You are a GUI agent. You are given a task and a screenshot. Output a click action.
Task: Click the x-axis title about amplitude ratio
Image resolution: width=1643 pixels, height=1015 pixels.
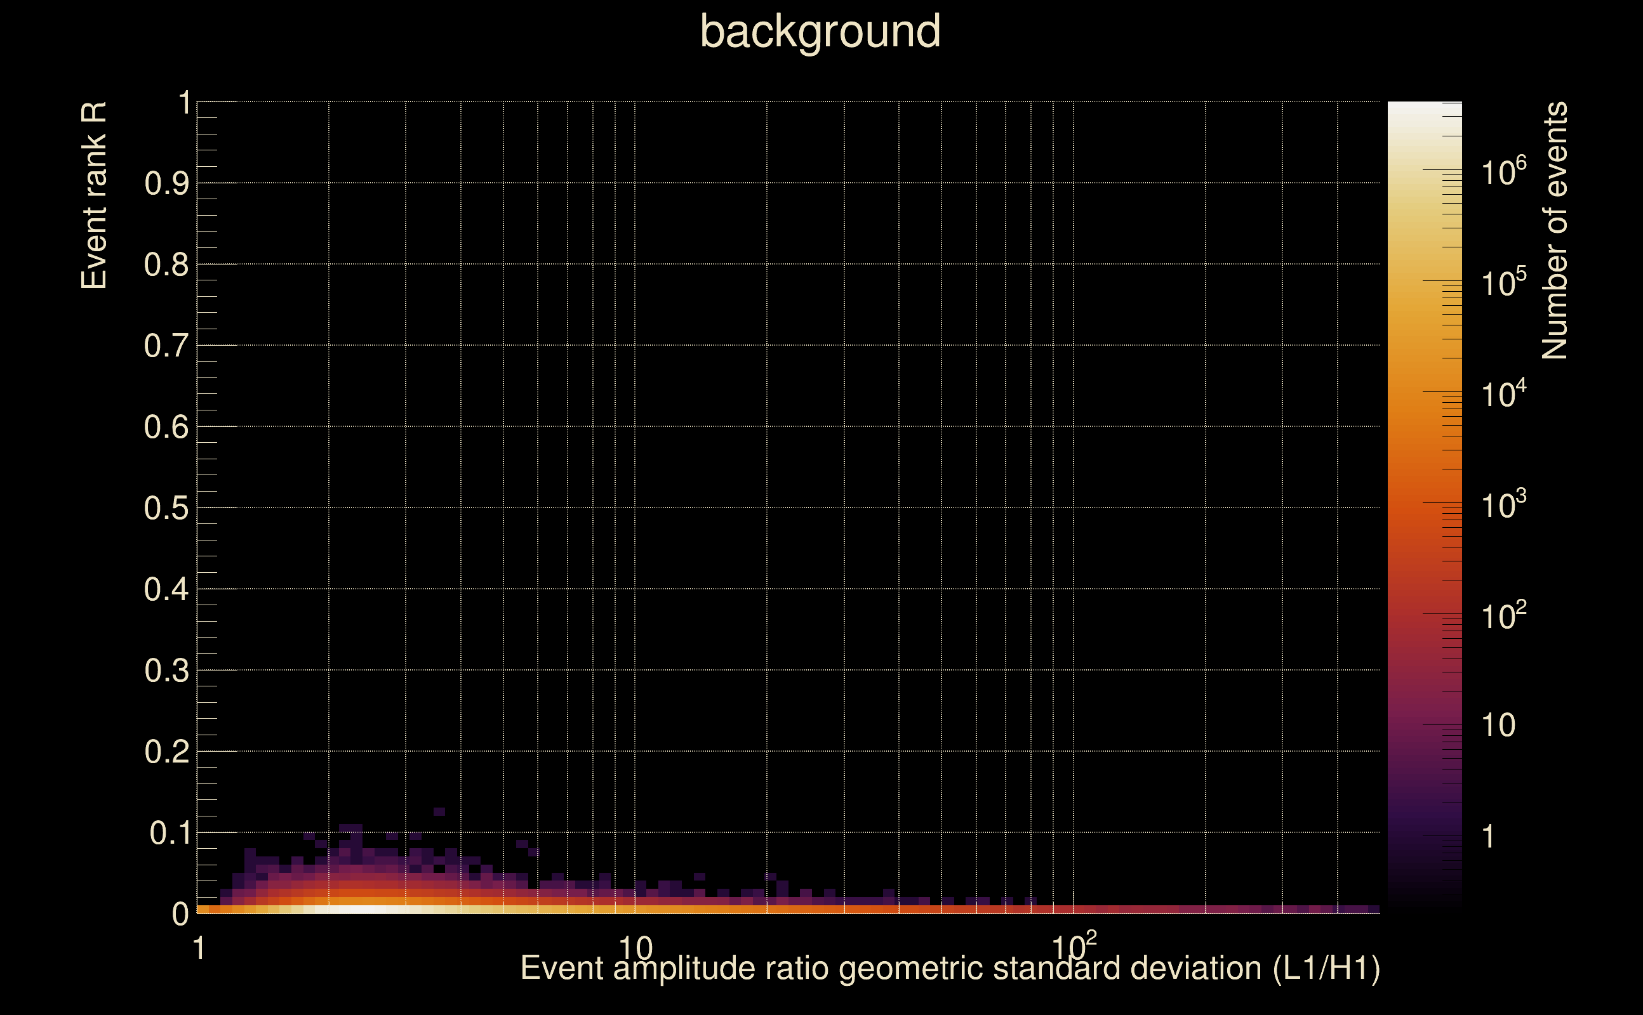950,969
